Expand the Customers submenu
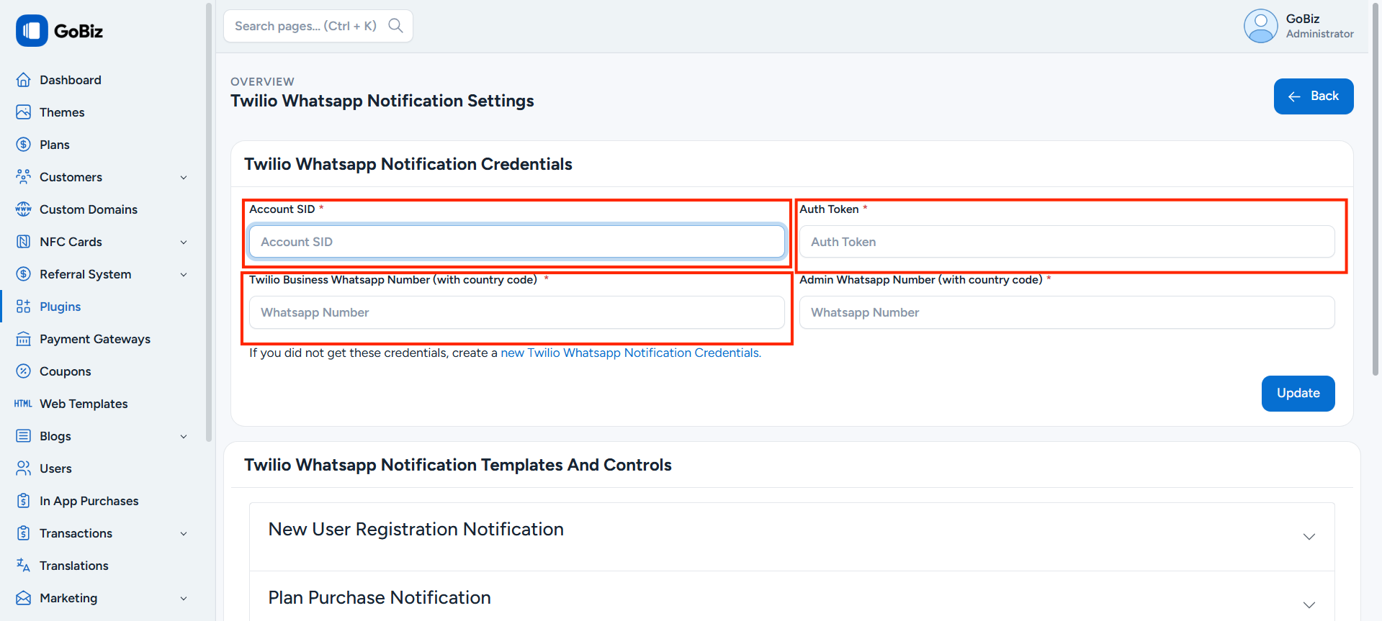The image size is (1382, 621). pos(184,177)
